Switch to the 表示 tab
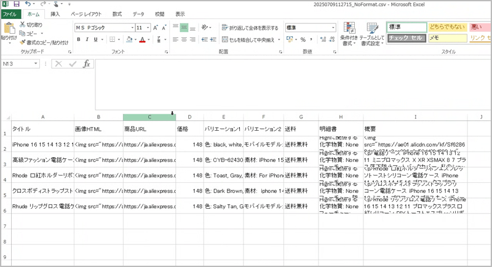 click(x=180, y=14)
